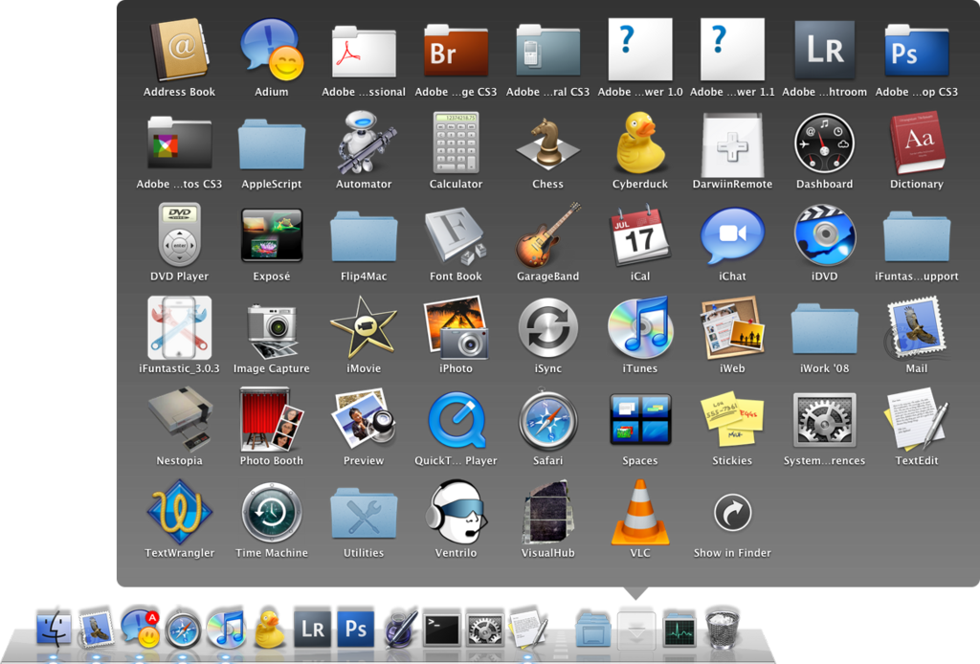
Task: Open Mail stamp icon in the grid
Action: [917, 327]
